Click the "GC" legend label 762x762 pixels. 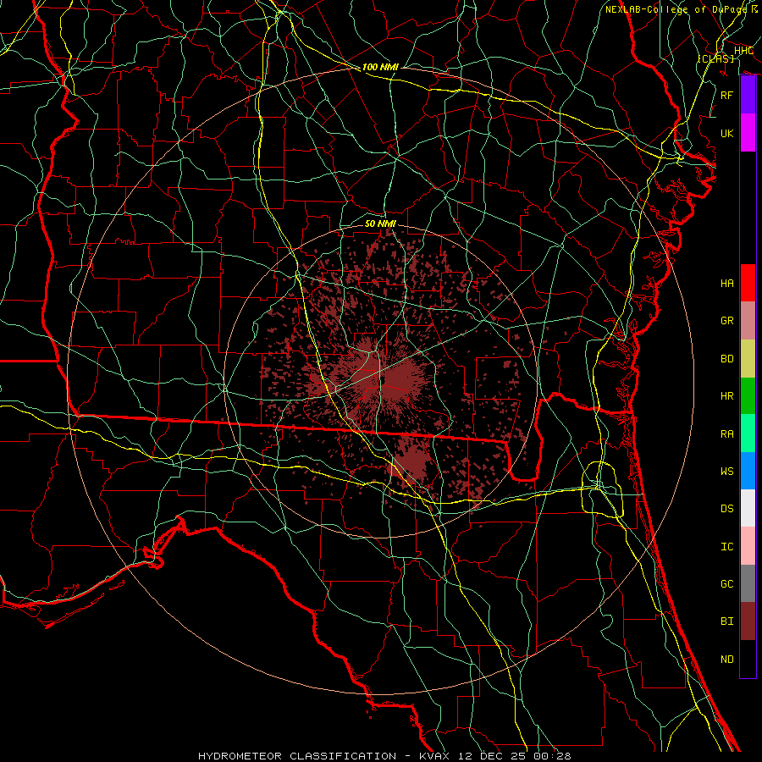[726, 583]
